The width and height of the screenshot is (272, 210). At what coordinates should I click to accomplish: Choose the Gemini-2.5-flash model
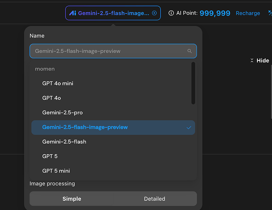64,142
